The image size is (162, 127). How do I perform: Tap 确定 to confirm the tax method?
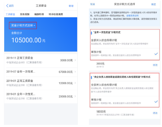[x=154, y=4]
